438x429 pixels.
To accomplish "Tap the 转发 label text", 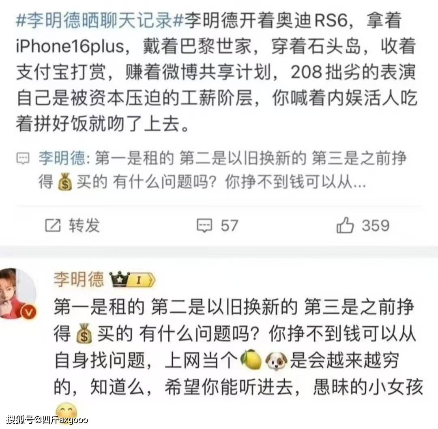I will pyautogui.click(x=84, y=225).
